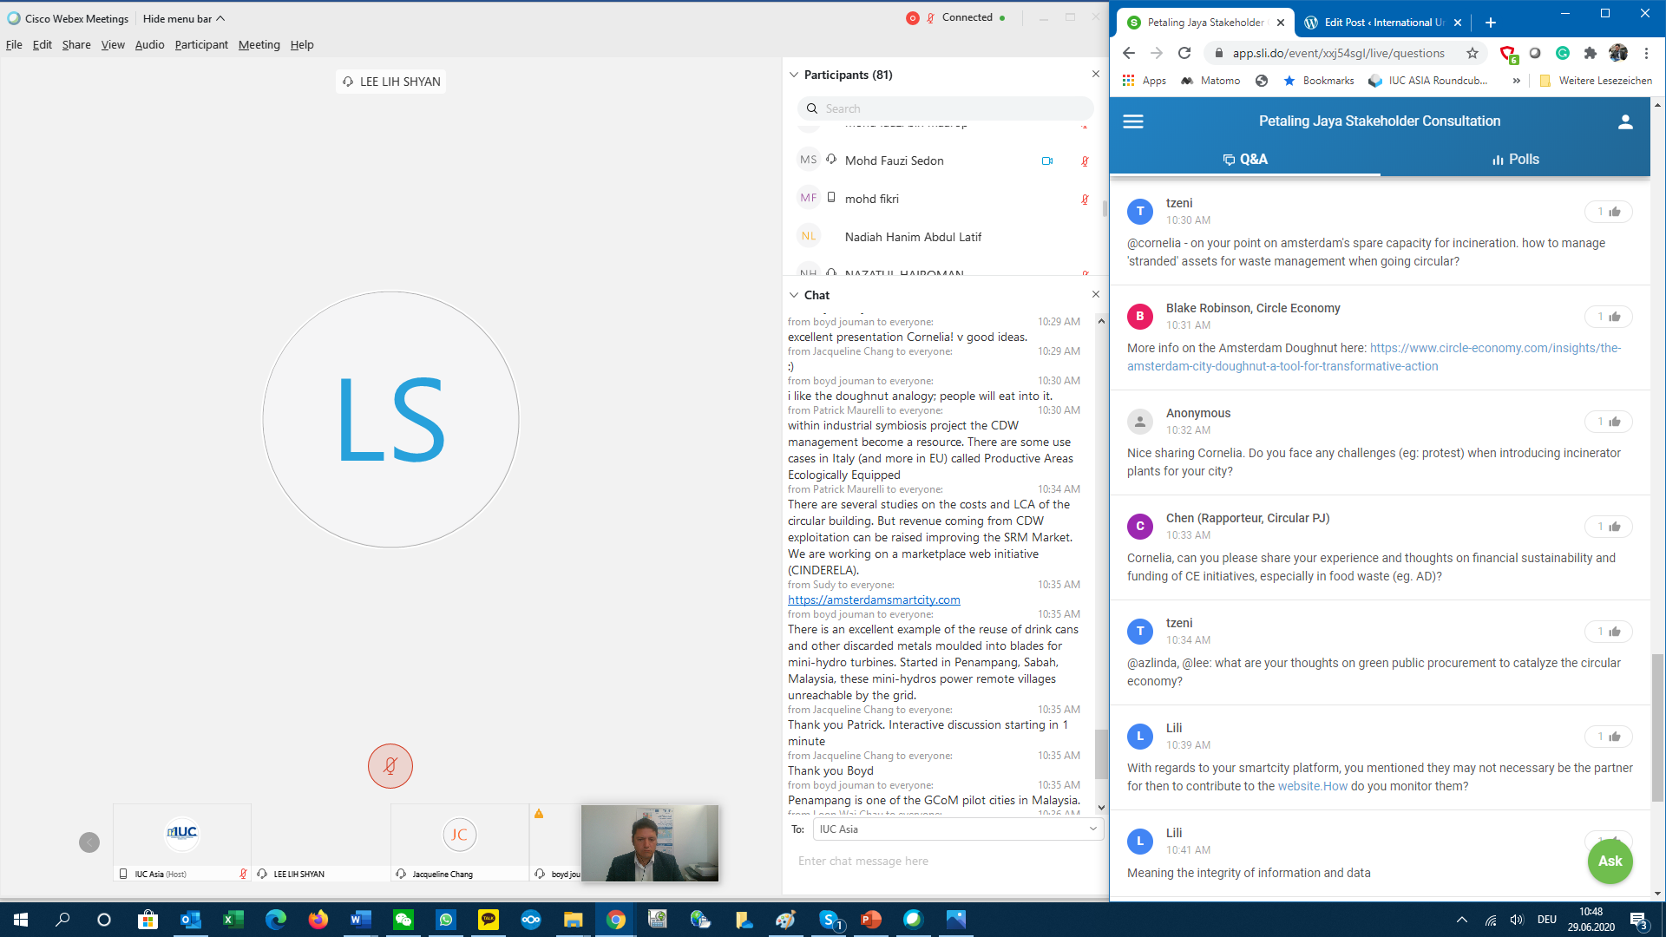
Task: Reload the Slido browser page
Action: [1184, 53]
